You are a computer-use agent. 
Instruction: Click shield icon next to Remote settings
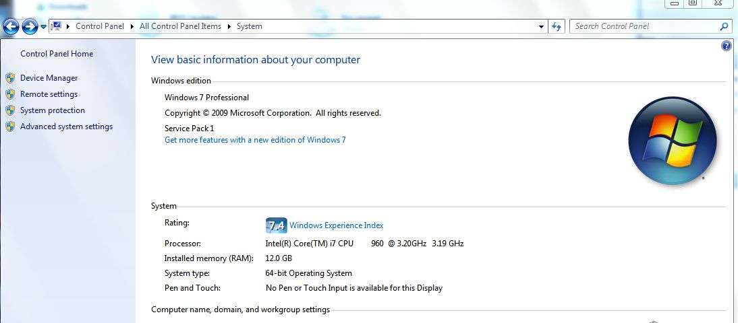point(10,94)
